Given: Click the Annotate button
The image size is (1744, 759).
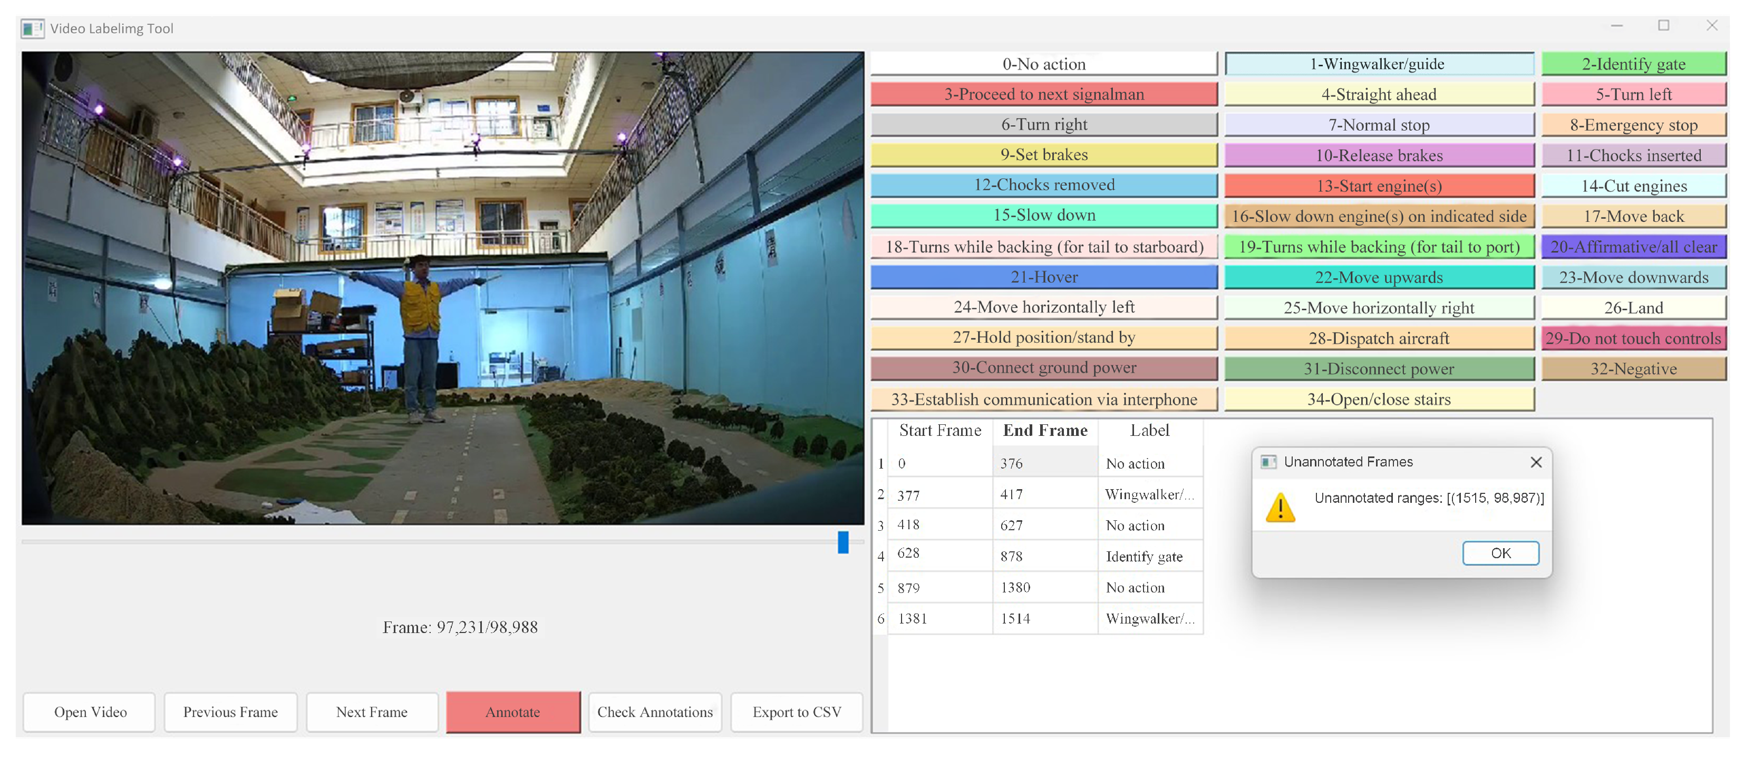Looking at the screenshot, I should click(512, 712).
